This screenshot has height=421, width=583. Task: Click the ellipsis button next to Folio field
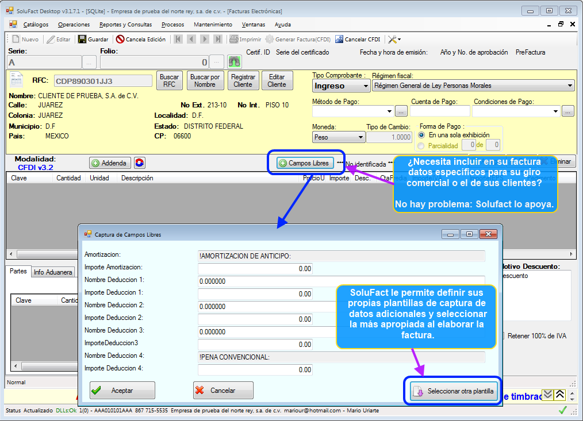coord(217,62)
